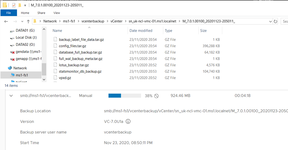
Task: Click the backup progress bar
Action: click(x=125, y=96)
